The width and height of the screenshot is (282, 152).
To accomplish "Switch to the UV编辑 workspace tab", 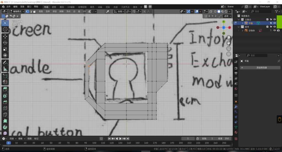I will (x=71, y=7).
